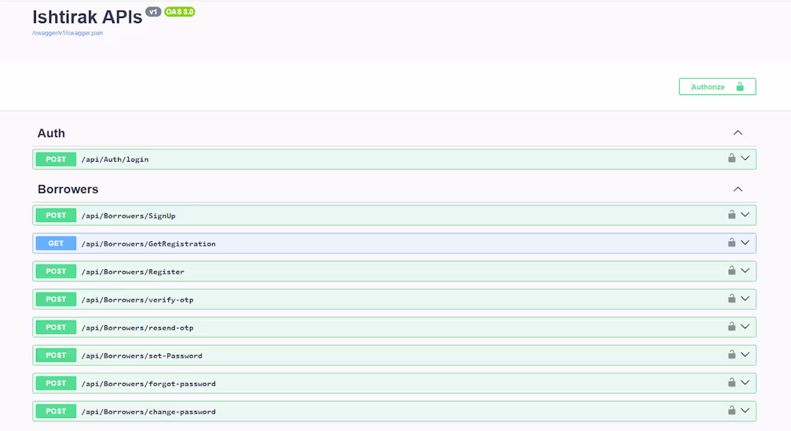Screen dimensions: 791x431
Task: Click the lock icon on set-Password row
Action: tap(731, 354)
